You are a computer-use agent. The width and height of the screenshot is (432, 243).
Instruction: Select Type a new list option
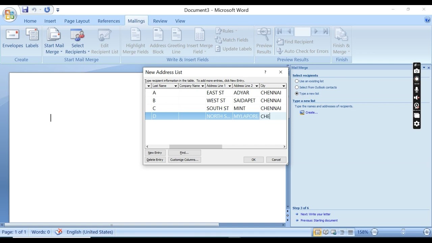(x=307, y=93)
